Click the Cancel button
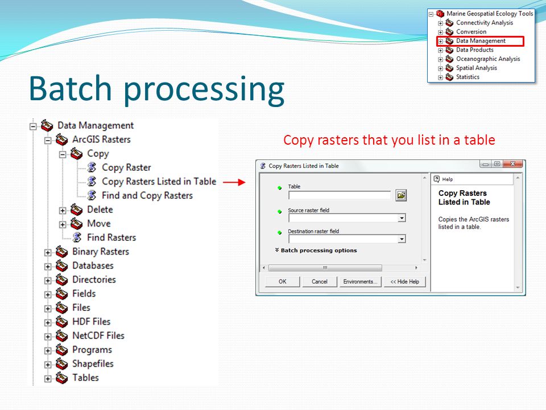The height and width of the screenshot is (410, 546). [320, 282]
